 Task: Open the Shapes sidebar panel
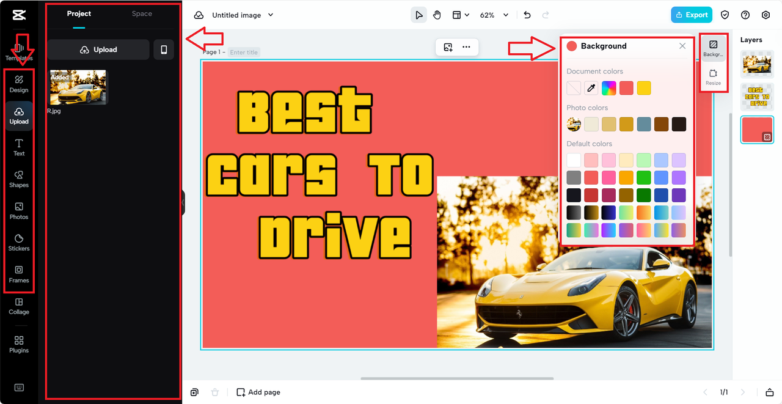19,179
